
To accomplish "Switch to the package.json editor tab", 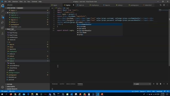I will click(134, 5).
